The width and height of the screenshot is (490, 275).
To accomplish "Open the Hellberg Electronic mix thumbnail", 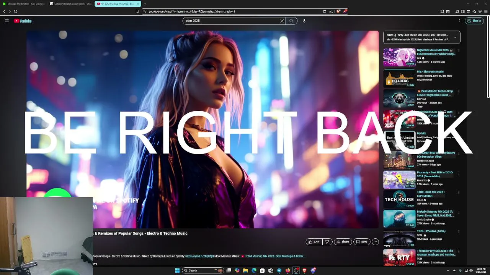I will point(399,78).
